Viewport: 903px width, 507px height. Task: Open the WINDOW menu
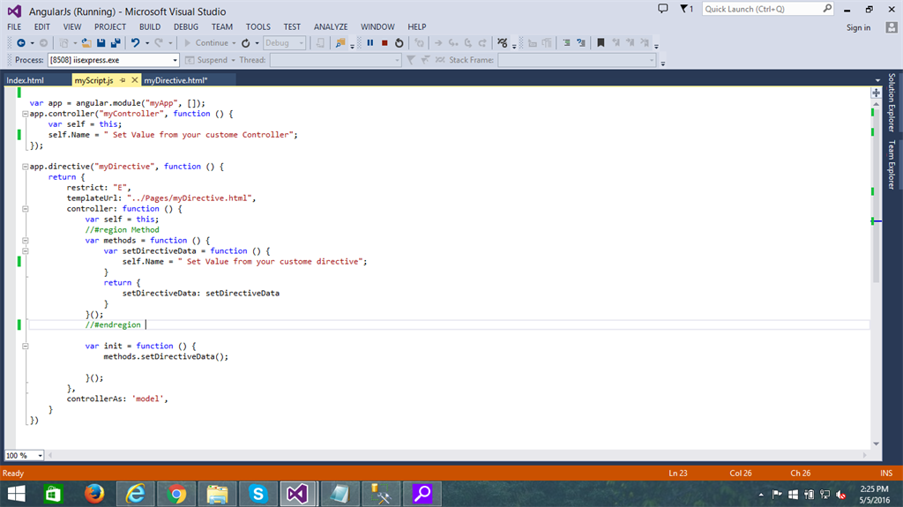(x=377, y=27)
